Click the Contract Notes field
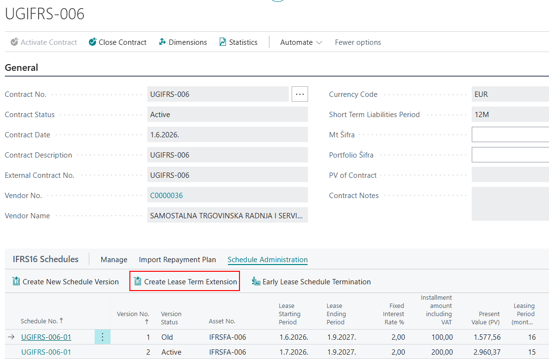The image size is (549, 359). 510,204
